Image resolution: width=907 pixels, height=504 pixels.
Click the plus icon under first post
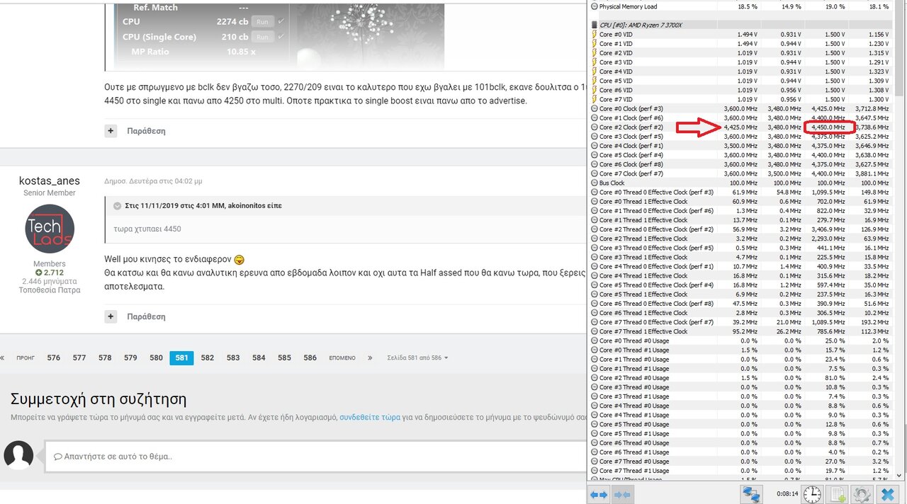click(x=111, y=131)
